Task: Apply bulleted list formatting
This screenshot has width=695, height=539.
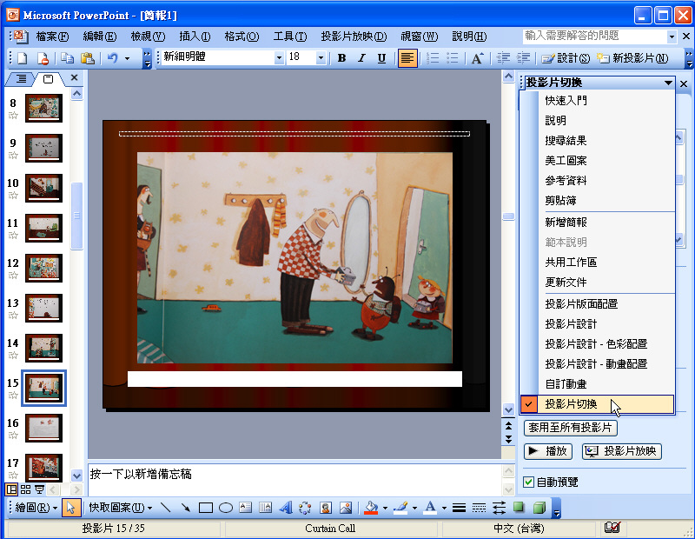Action: coord(452,58)
